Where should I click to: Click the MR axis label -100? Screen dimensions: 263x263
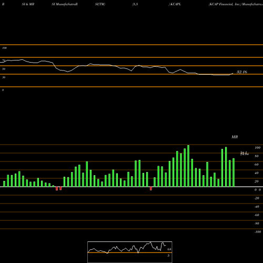click(258, 232)
